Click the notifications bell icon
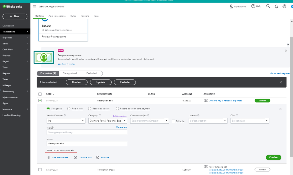 pos(276,6)
